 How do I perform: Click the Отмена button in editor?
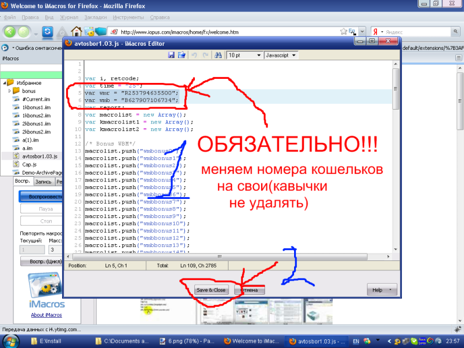pos(249,290)
